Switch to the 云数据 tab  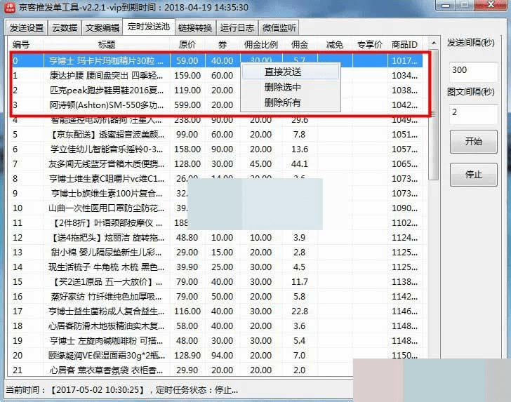(x=65, y=28)
